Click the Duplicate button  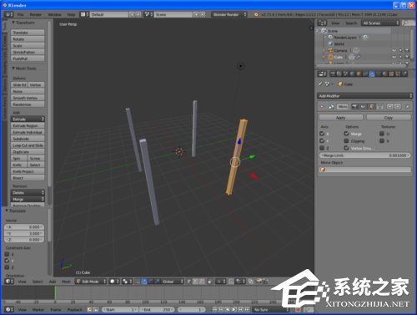(28, 152)
